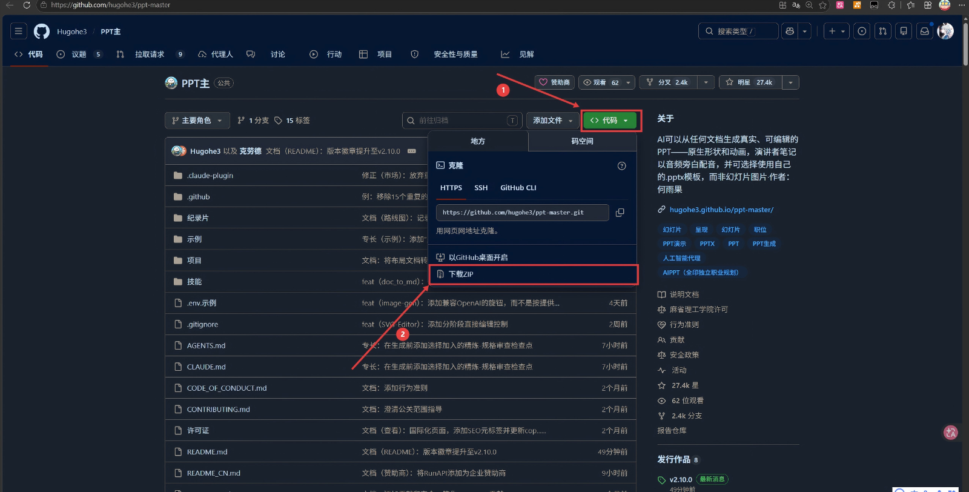Click the 搜索类型 search box in header
Screen dimensions: 969x492
[x=738, y=31]
